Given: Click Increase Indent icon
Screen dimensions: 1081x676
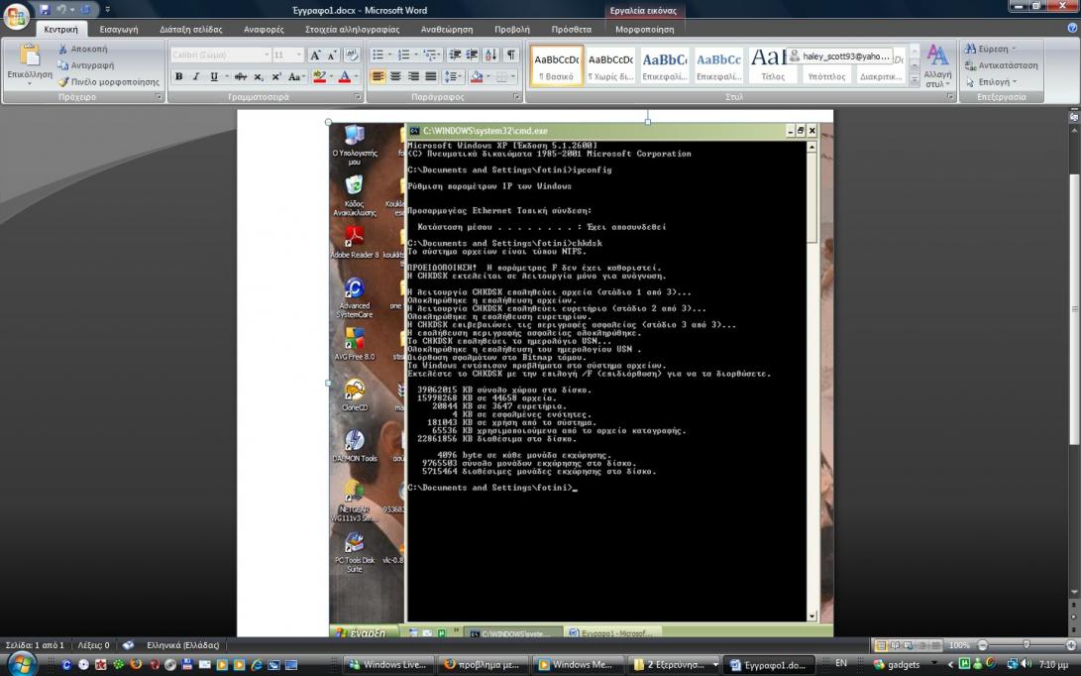Looking at the screenshot, I should [x=473, y=55].
